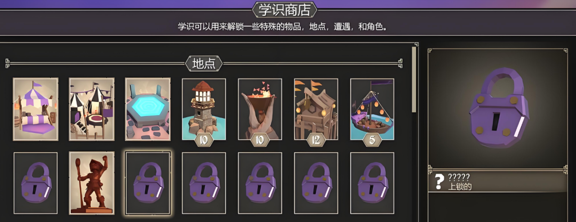This screenshot has height=222, width=576.
Task: Click the question mark icon beside 上锁的
Action: tap(438, 182)
